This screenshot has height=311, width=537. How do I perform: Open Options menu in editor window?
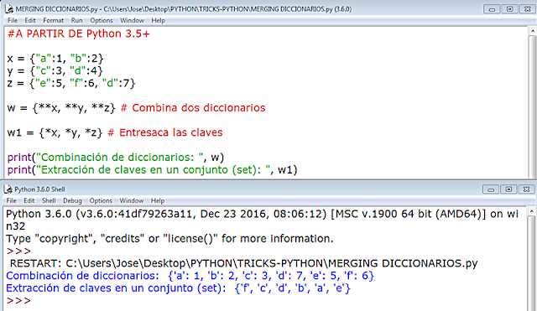click(x=102, y=20)
